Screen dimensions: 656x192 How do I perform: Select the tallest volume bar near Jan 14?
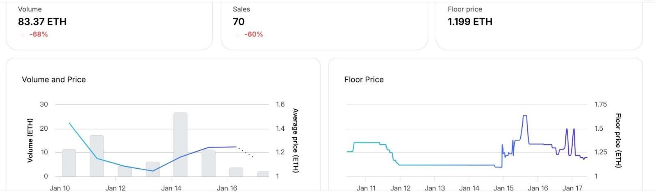coord(180,145)
